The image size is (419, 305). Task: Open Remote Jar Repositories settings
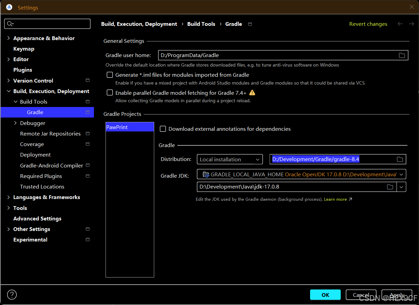(50, 133)
